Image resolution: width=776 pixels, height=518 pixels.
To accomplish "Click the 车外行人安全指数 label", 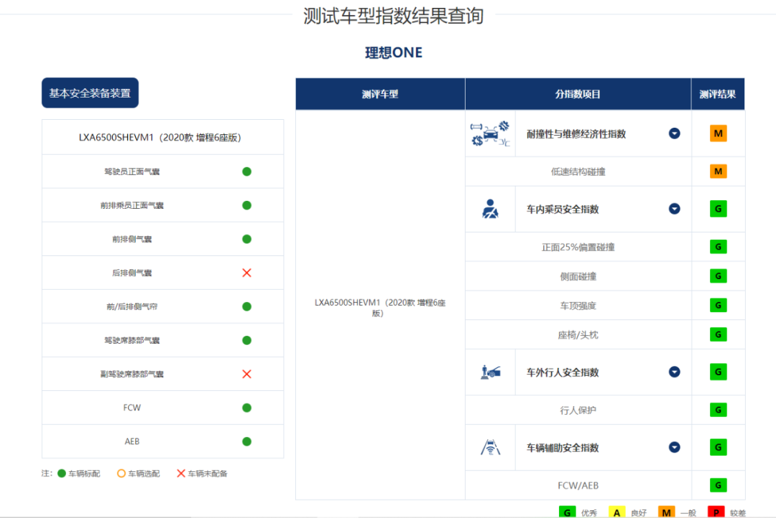I will pyautogui.click(x=563, y=372).
